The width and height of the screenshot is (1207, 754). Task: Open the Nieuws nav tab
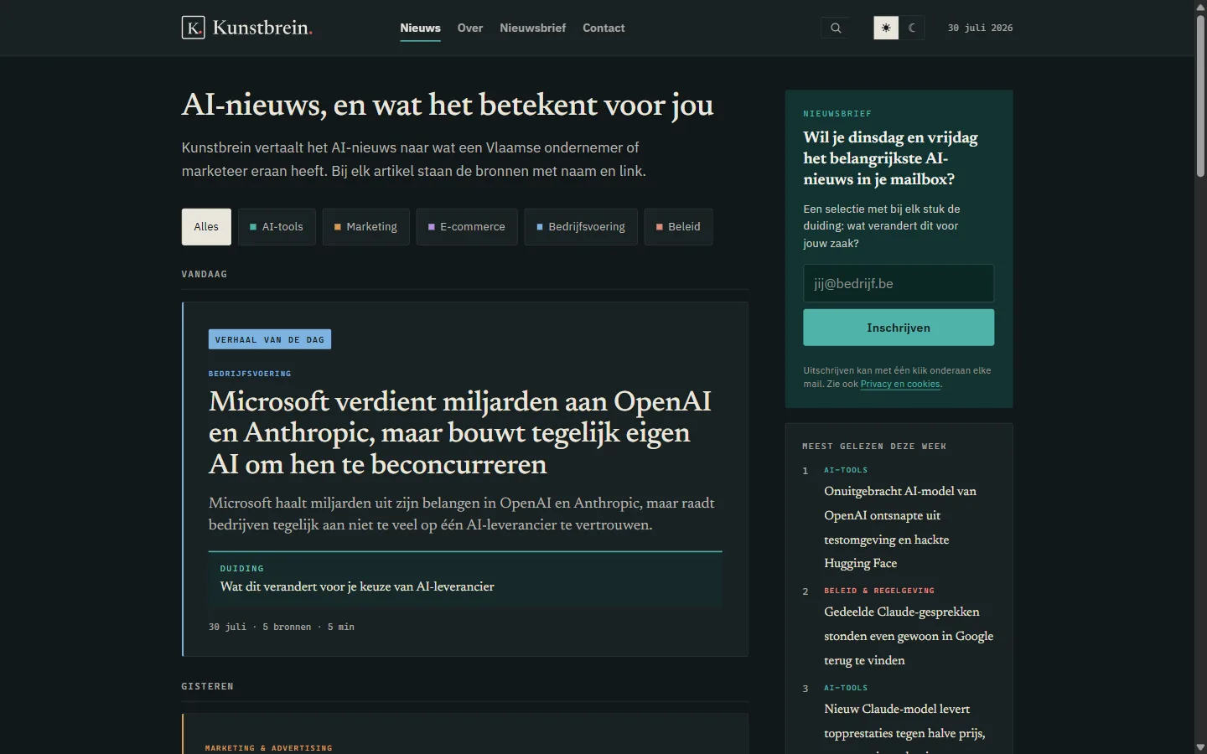tap(420, 28)
